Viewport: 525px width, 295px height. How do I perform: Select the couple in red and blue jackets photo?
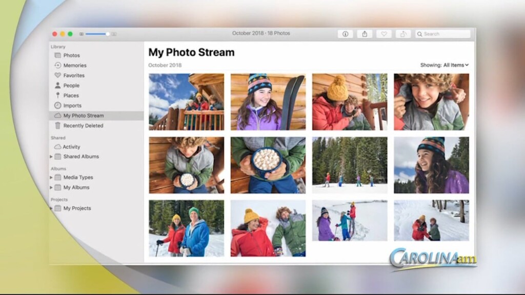pyautogui.click(x=187, y=228)
